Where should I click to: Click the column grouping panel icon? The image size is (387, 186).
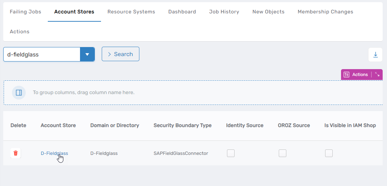tap(19, 93)
